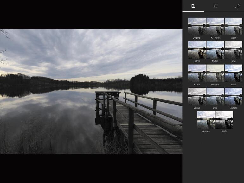Select the Original filter thumbnail

click(x=197, y=26)
